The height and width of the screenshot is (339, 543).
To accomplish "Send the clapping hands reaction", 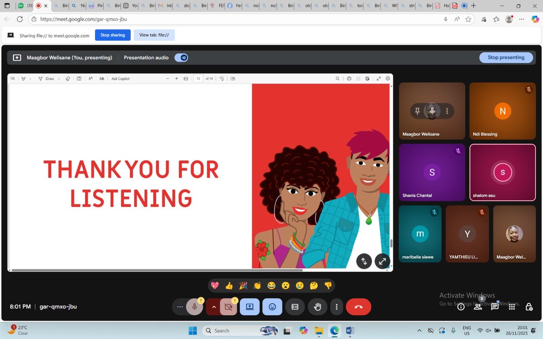I will click(257, 286).
